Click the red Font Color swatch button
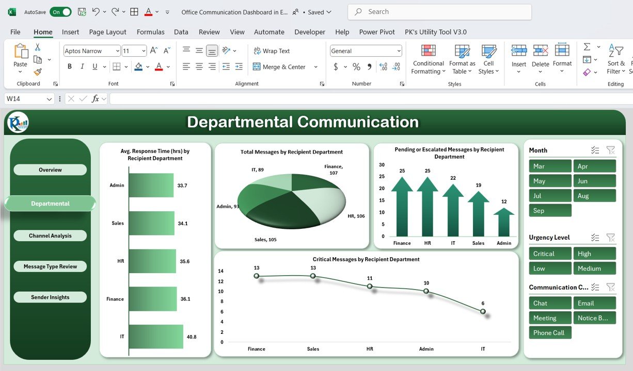 [x=159, y=66]
